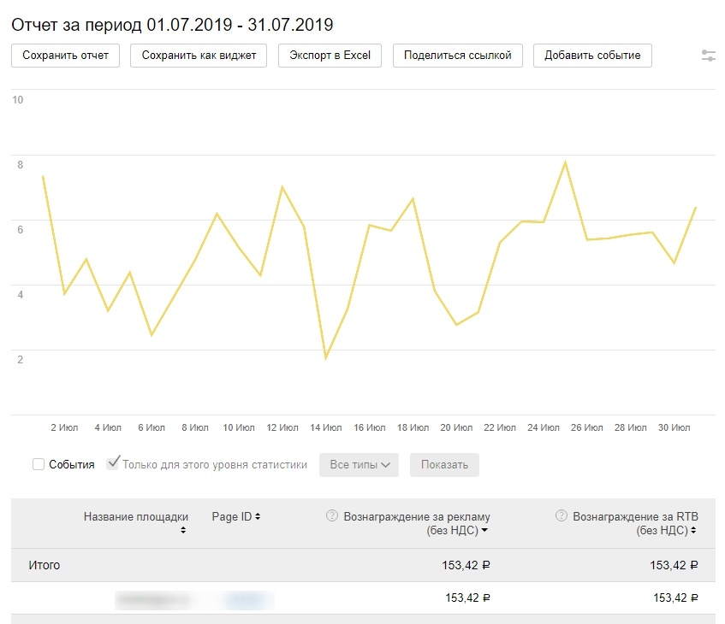The width and height of the screenshot is (725, 624).
Task: Add event with 'Добавить событие'
Action: tap(592, 56)
